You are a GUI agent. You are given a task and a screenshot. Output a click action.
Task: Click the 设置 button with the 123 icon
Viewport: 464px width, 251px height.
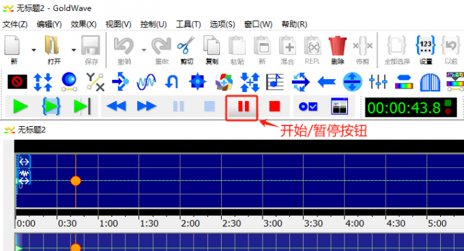click(x=426, y=50)
